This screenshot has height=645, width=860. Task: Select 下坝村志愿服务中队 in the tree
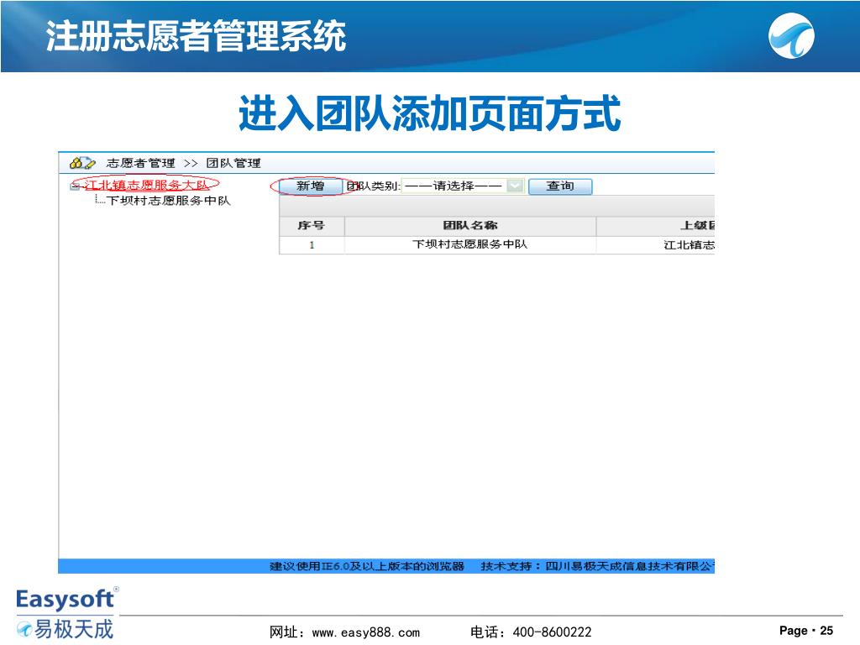click(168, 201)
